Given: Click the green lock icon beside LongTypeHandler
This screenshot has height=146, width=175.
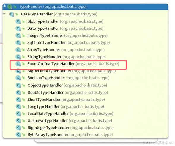Looking at the screenshot, I should [x=23, y=106].
